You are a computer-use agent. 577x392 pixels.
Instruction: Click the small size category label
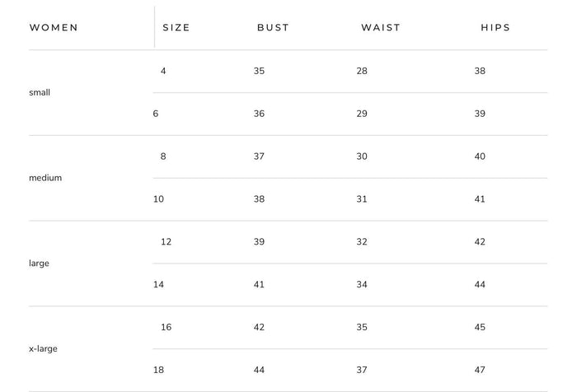click(40, 92)
